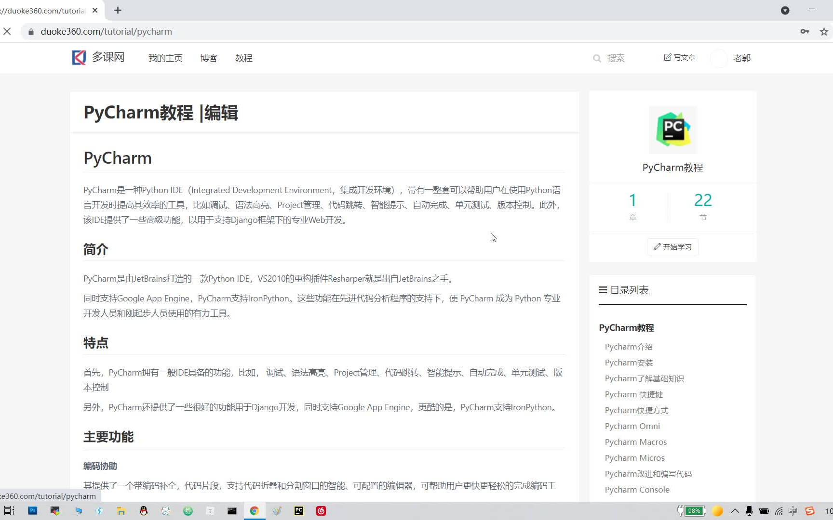Launch Photoshop from the taskbar
Image resolution: width=833 pixels, height=520 pixels.
[32, 511]
